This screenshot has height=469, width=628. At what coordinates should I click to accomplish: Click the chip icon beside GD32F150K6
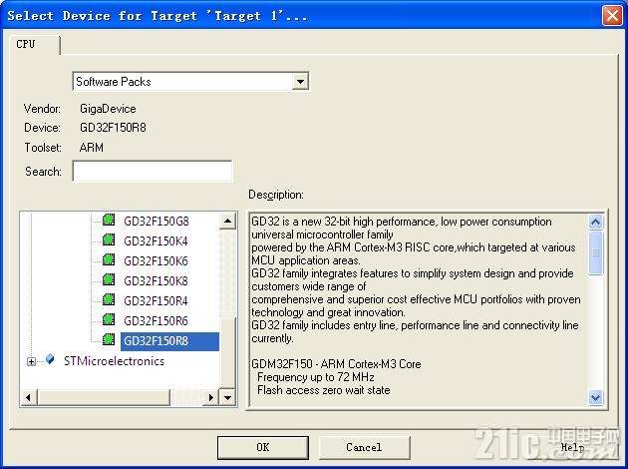click(109, 260)
